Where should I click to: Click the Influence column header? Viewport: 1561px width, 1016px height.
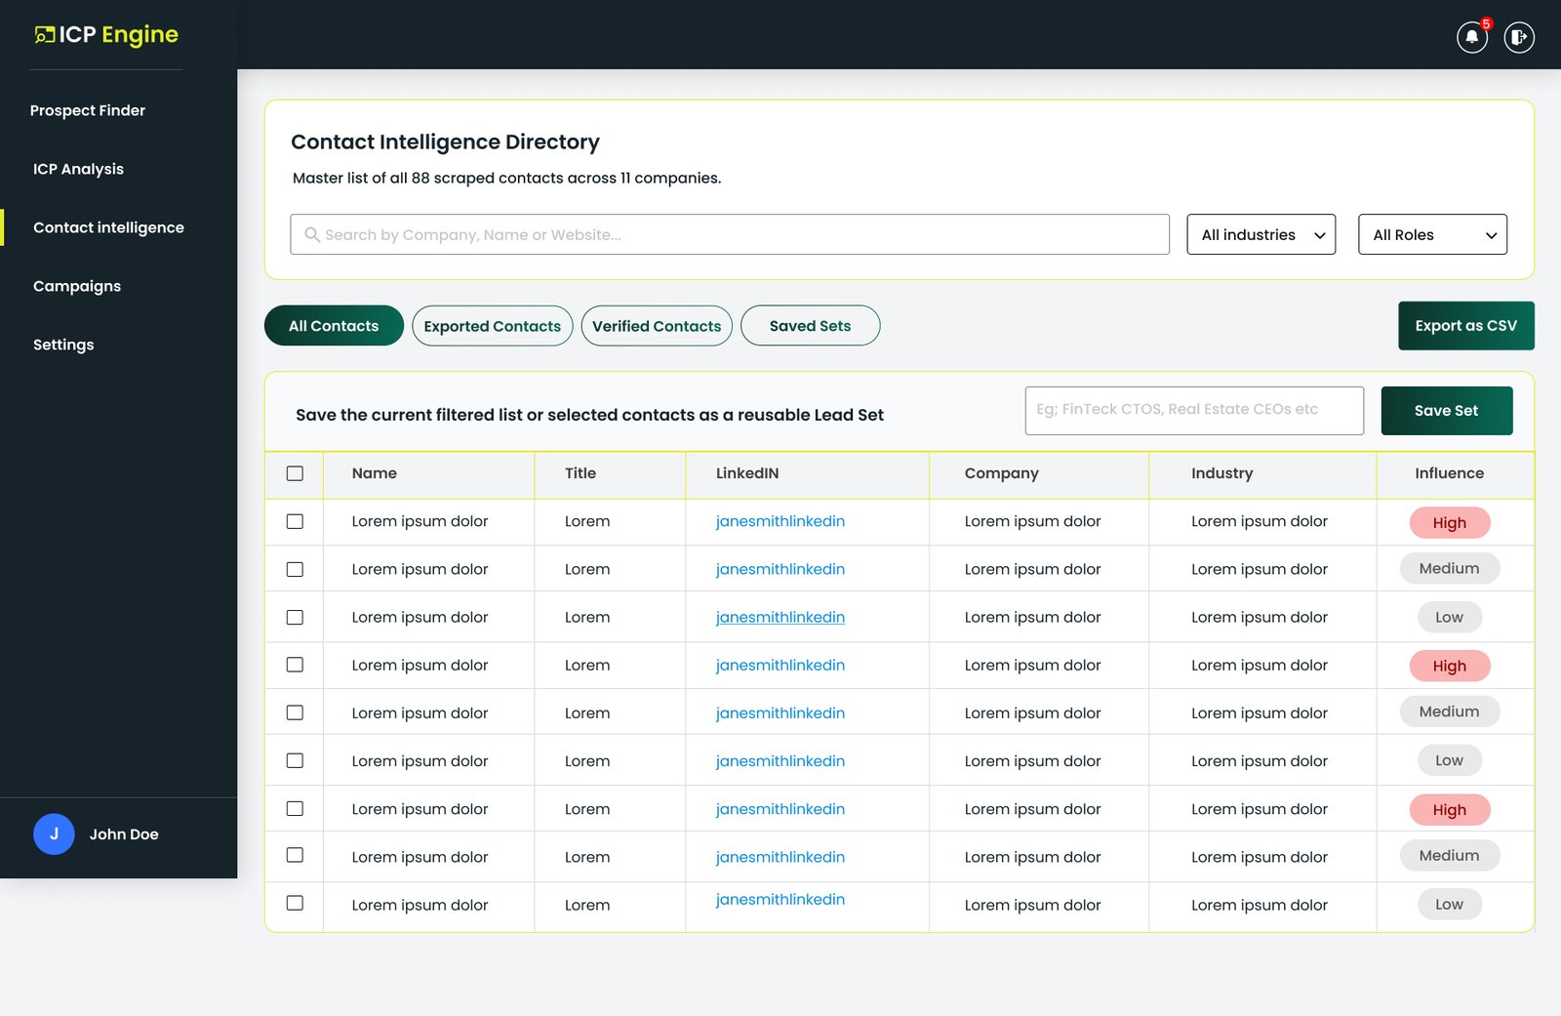1450,473
